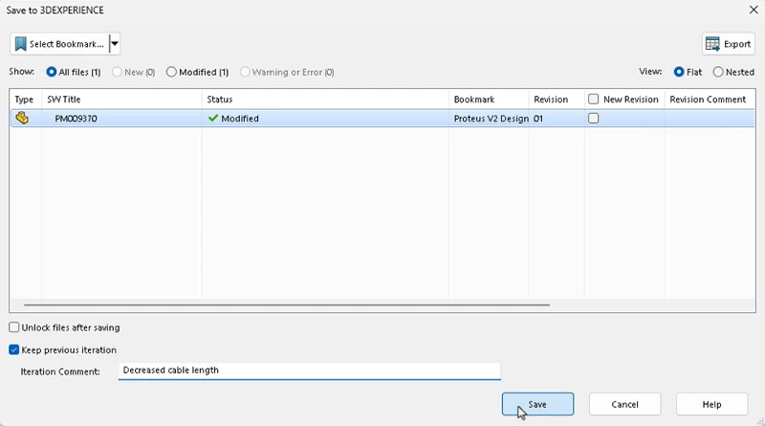The image size is (765, 426).
Task: Uncheck Keep previous iteration
Action: point(14,349)
